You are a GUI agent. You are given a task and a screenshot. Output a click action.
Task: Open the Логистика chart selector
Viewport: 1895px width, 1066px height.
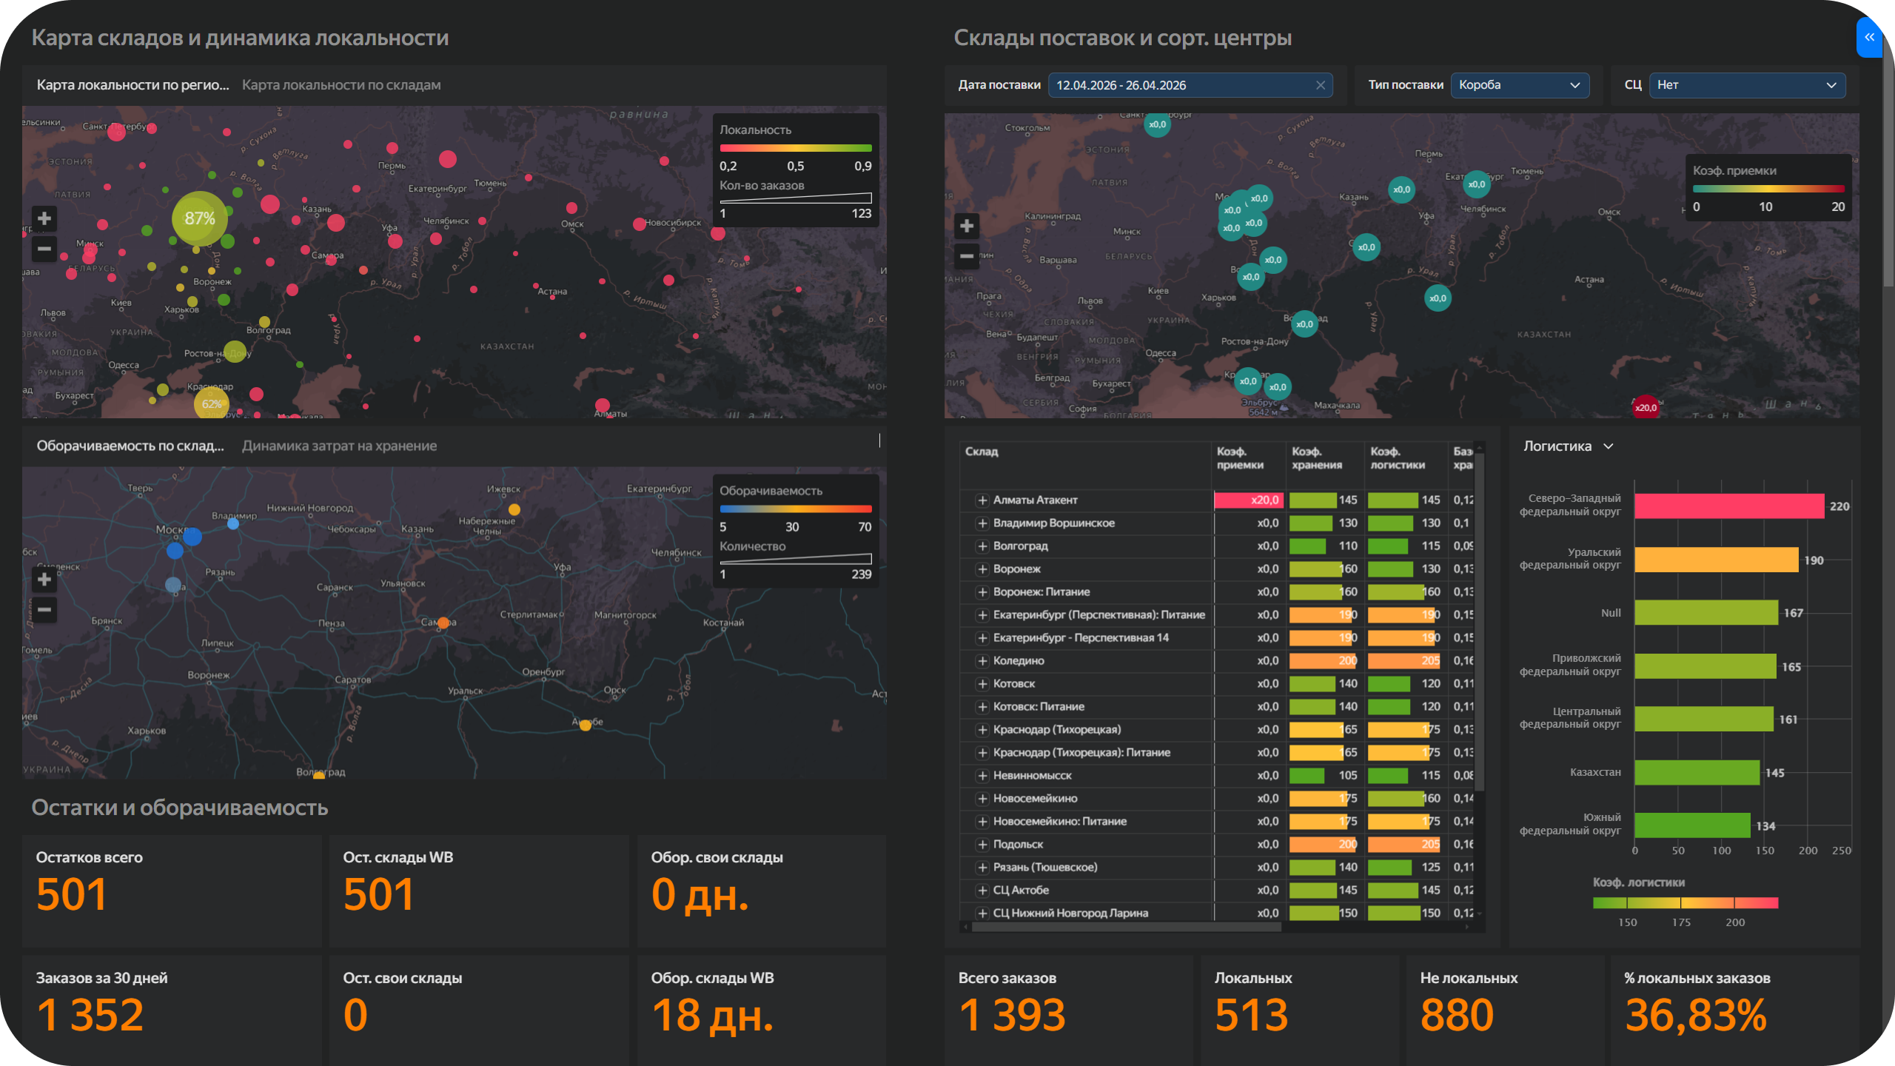click(1568, 446)
